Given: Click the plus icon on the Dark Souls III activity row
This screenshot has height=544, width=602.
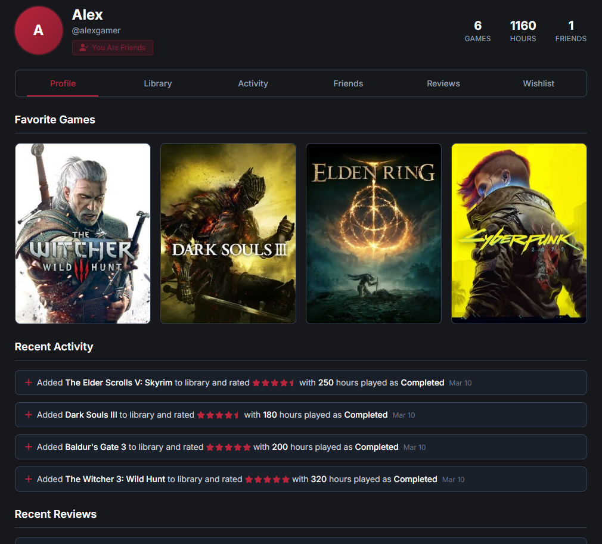Looking at the screenshot, I should point(29,415).
